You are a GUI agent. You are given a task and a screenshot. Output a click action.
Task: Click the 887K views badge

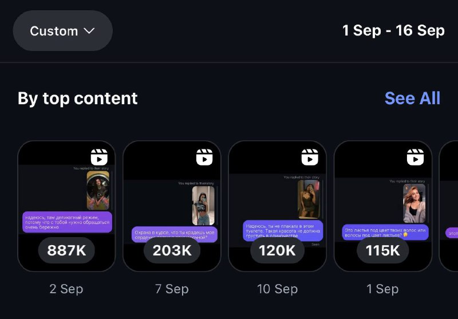click(66, 250)
